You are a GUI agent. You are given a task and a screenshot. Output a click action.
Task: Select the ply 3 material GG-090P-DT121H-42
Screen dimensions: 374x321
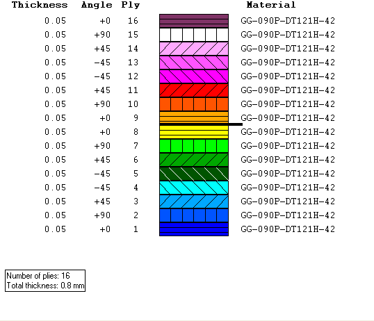point(288,201)
